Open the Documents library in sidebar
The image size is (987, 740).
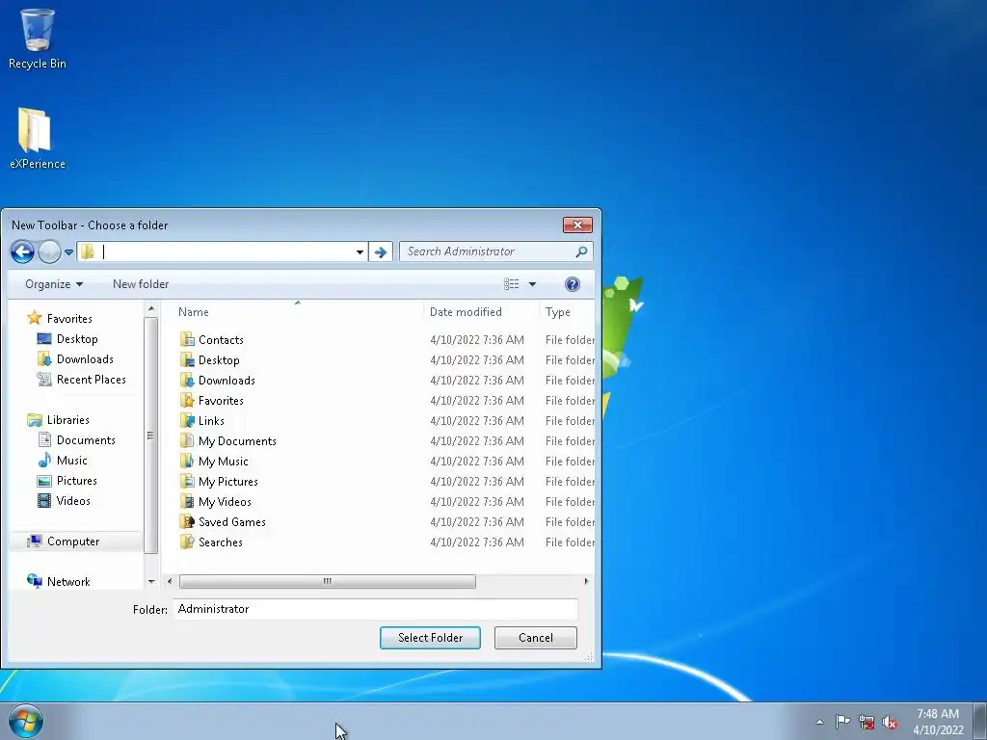click(x=77, y=439)
